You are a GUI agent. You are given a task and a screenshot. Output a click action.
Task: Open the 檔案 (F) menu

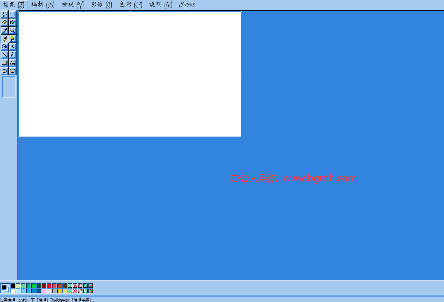click(x=14, y=5)
